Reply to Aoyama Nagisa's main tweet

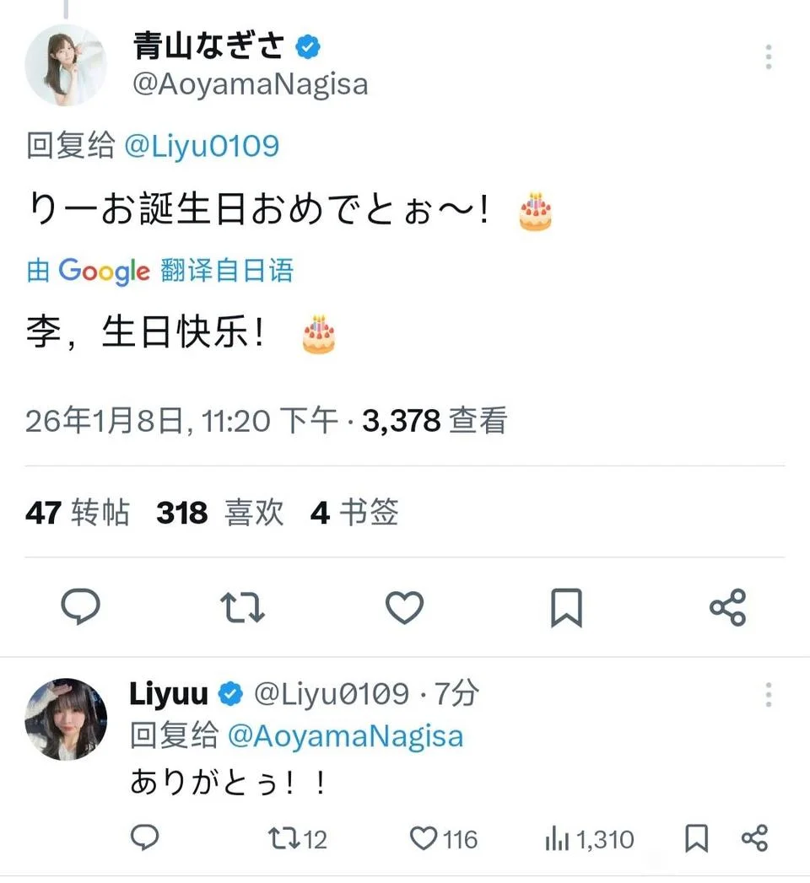click(81, 606)
